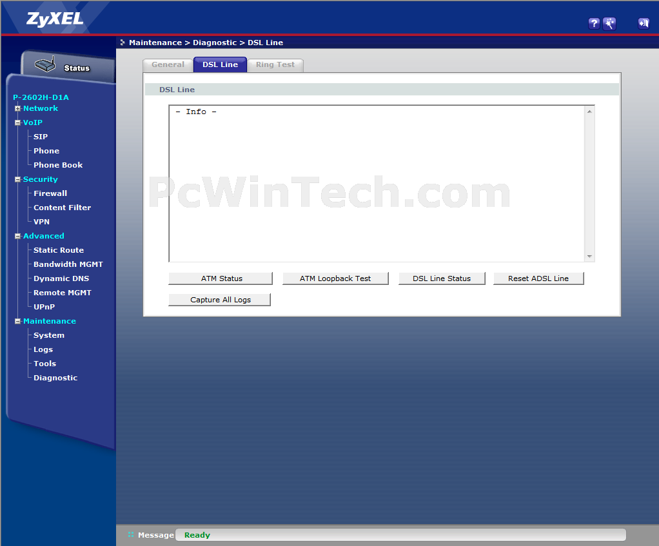This screenshot has height=546, width=659.
Task: Open the Firewall page
Action: (50, 193)
